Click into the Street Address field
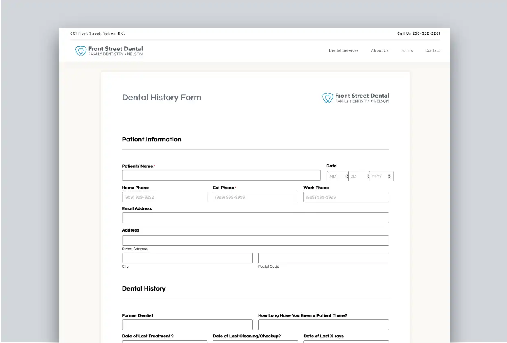The image size is (507, 343). tap(255, 240)
